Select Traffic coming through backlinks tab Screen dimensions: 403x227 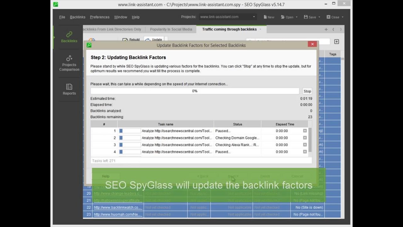pos(230,29)
